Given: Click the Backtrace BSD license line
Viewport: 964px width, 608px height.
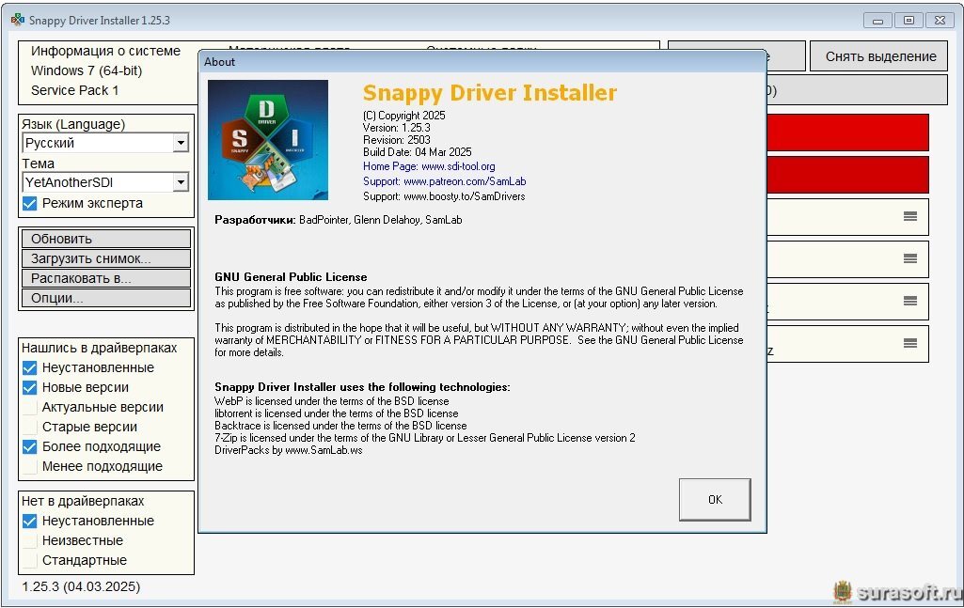Looking at the screenshot, I should 340,426.
